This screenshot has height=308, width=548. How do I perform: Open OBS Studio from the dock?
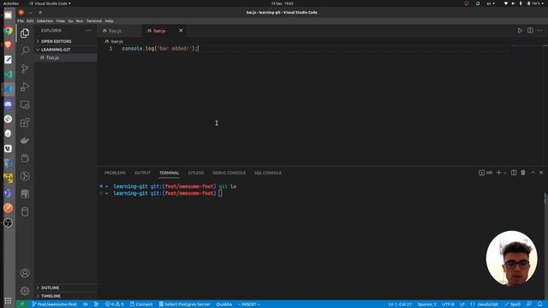[8, 222]
